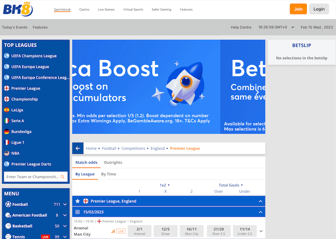Viewport: 336px width, 239px height.
Task: Select Arsenal 2/1 odds
Action: pyautogui.click(x=139, y=231)
